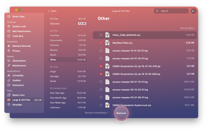The image size is (208, 131).
Task: Filter by Documents kind
Action: 68,40
